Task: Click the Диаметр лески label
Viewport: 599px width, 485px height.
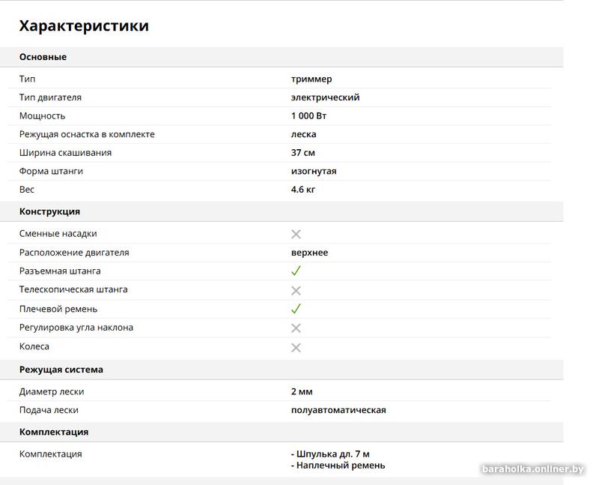Action: click(x=52, y=391)
